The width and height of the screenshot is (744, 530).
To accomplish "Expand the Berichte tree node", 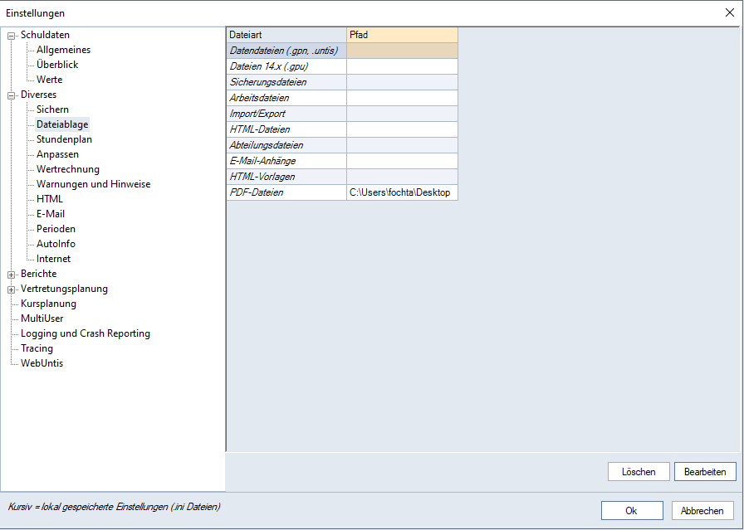I will click(12, 275).
